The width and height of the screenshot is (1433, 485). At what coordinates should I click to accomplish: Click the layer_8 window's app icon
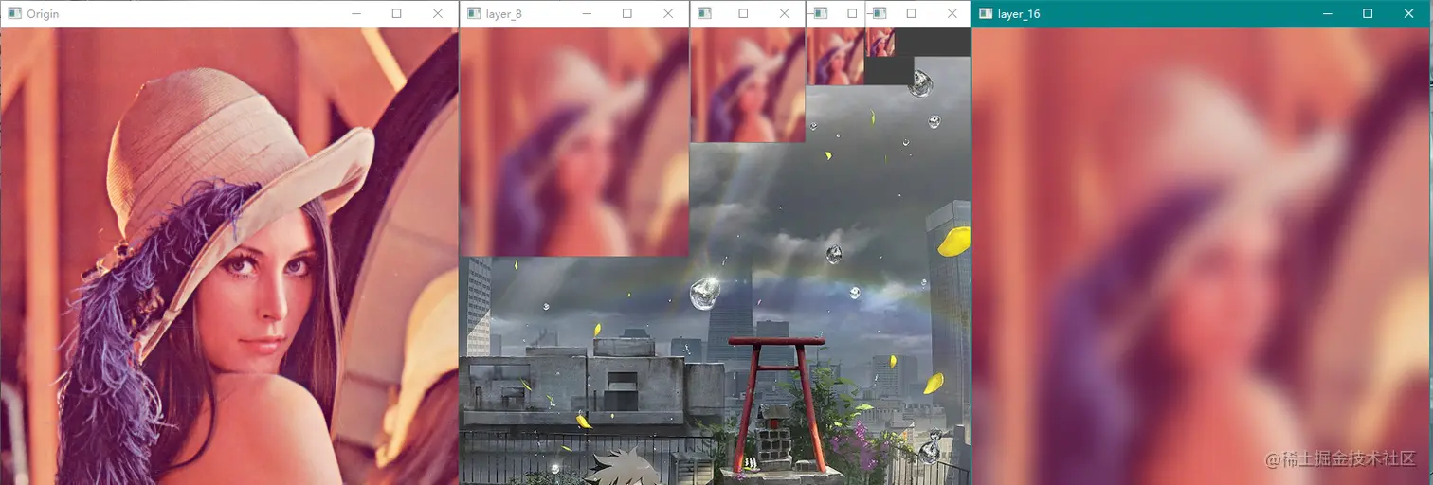[x=473, y=14]
